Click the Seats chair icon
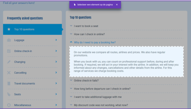The height and width of the screenshot is (109, 191). [9, 94]
